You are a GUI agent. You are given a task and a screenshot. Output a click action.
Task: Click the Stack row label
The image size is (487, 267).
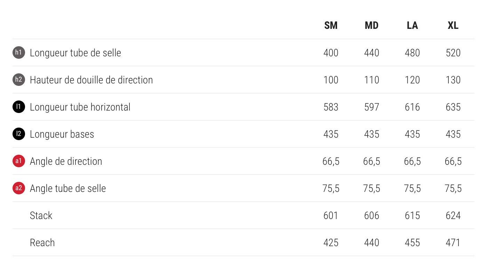pyautogui.click(x=41, y=216)
